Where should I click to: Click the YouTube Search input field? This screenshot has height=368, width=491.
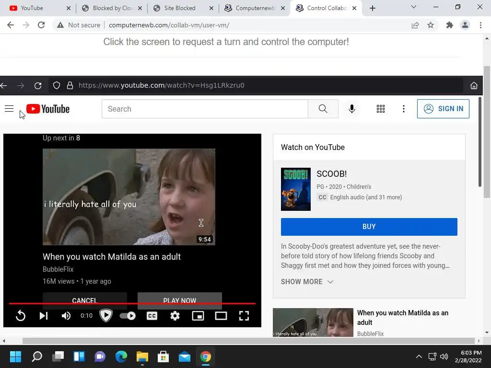pyautogui.click(x=205, y=109)
